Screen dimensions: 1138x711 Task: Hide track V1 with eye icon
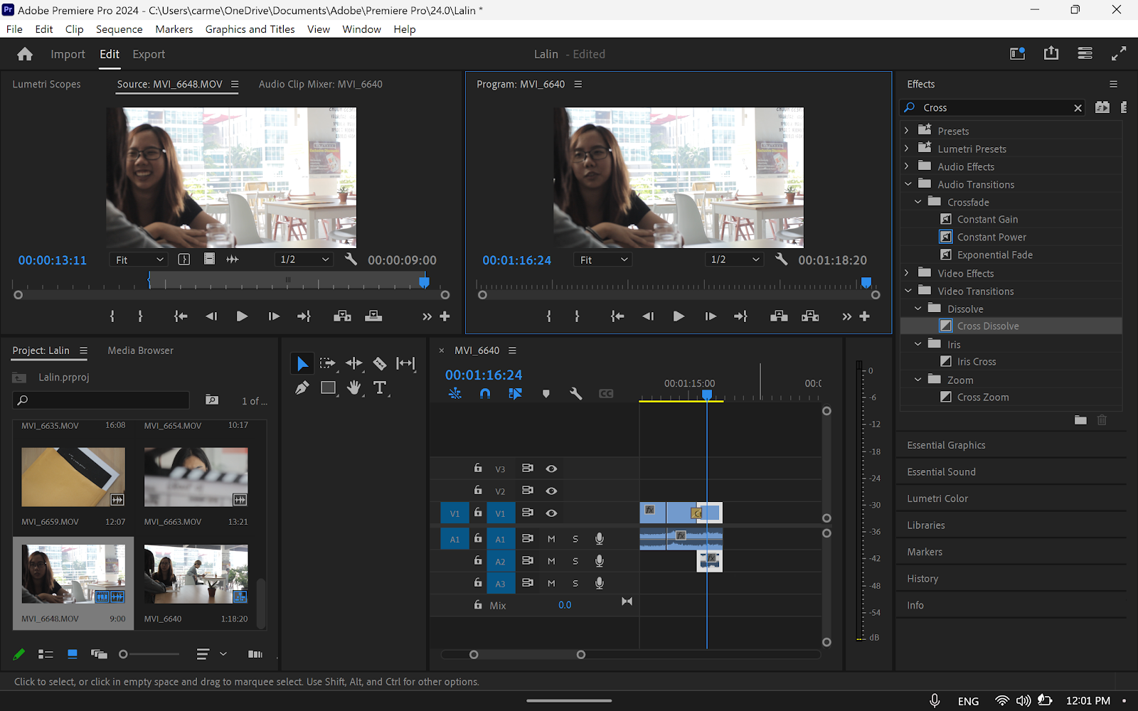pos(551,513)
